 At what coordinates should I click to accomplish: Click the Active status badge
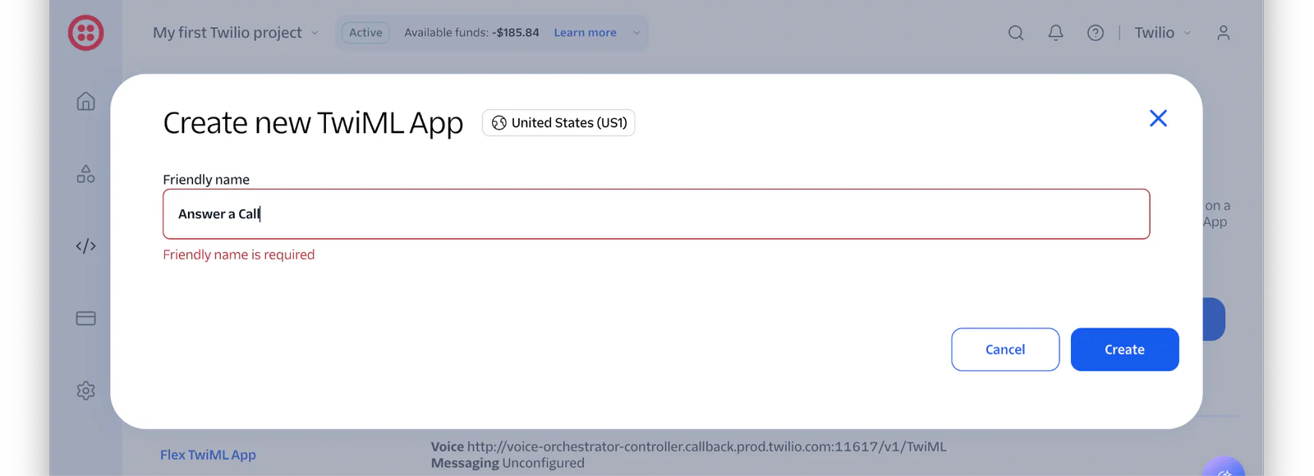(x=365, y=33)
